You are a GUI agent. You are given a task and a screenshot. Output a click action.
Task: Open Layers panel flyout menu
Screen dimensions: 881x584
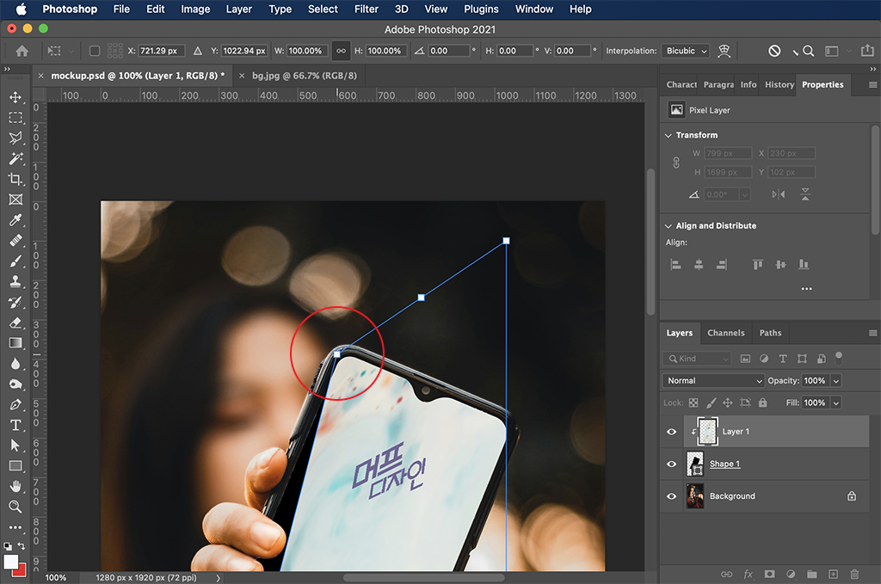point(872,333)
